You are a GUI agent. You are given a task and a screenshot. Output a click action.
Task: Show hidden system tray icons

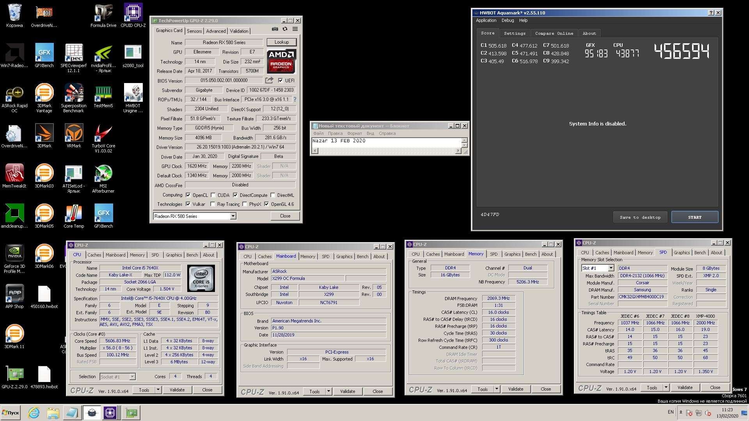(681, 412)
